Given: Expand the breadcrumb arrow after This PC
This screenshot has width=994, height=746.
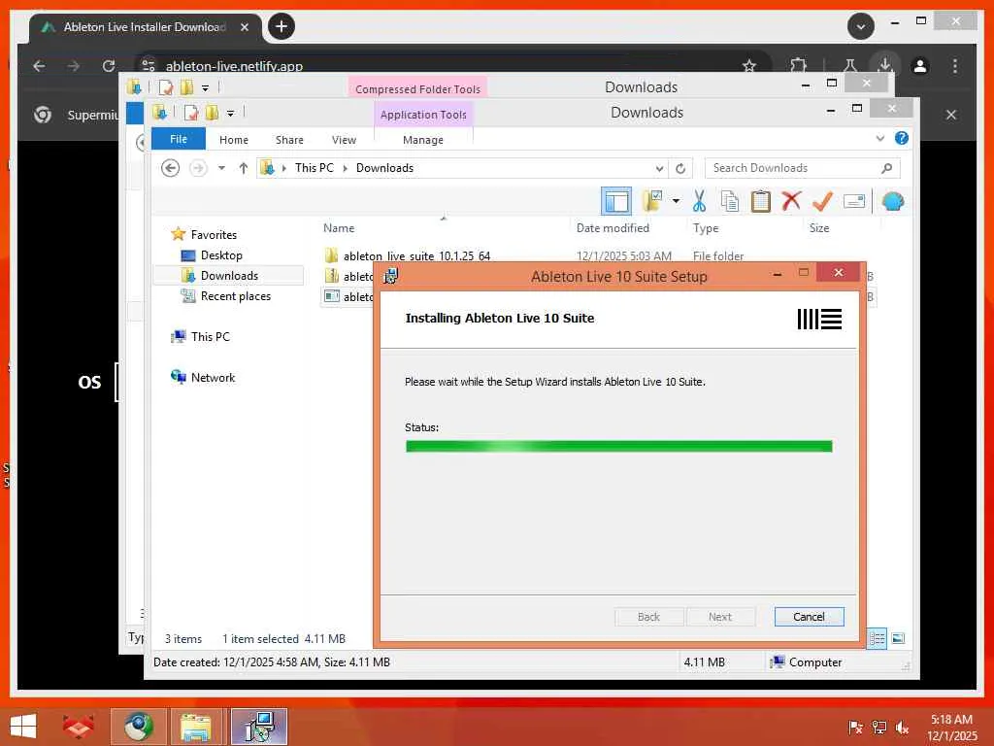Looking at the screenshot, I should pos(345,168).
